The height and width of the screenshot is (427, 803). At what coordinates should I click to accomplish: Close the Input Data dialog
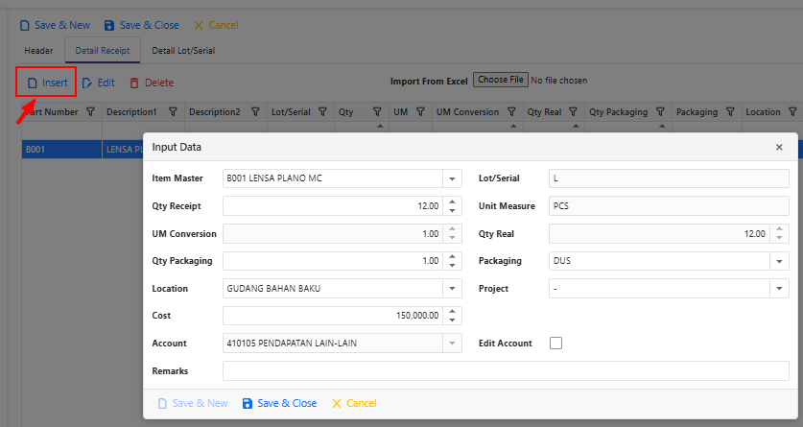pyautogui.click(x=779, y=148)
